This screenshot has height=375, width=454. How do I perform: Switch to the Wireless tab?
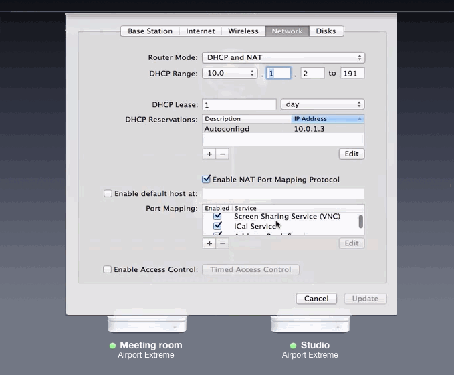coord(243,31)
